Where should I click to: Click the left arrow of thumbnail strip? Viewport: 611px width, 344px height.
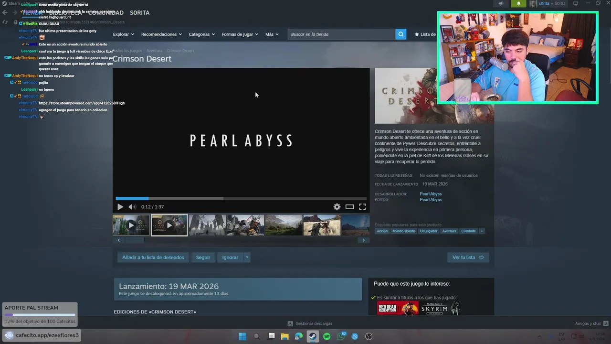tap(118, 240)
